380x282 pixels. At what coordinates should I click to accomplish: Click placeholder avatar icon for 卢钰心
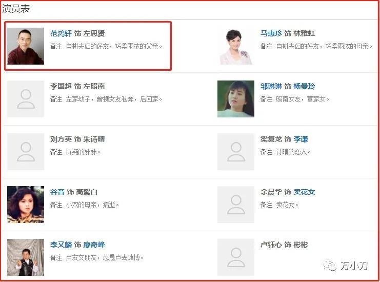point(236,257)
